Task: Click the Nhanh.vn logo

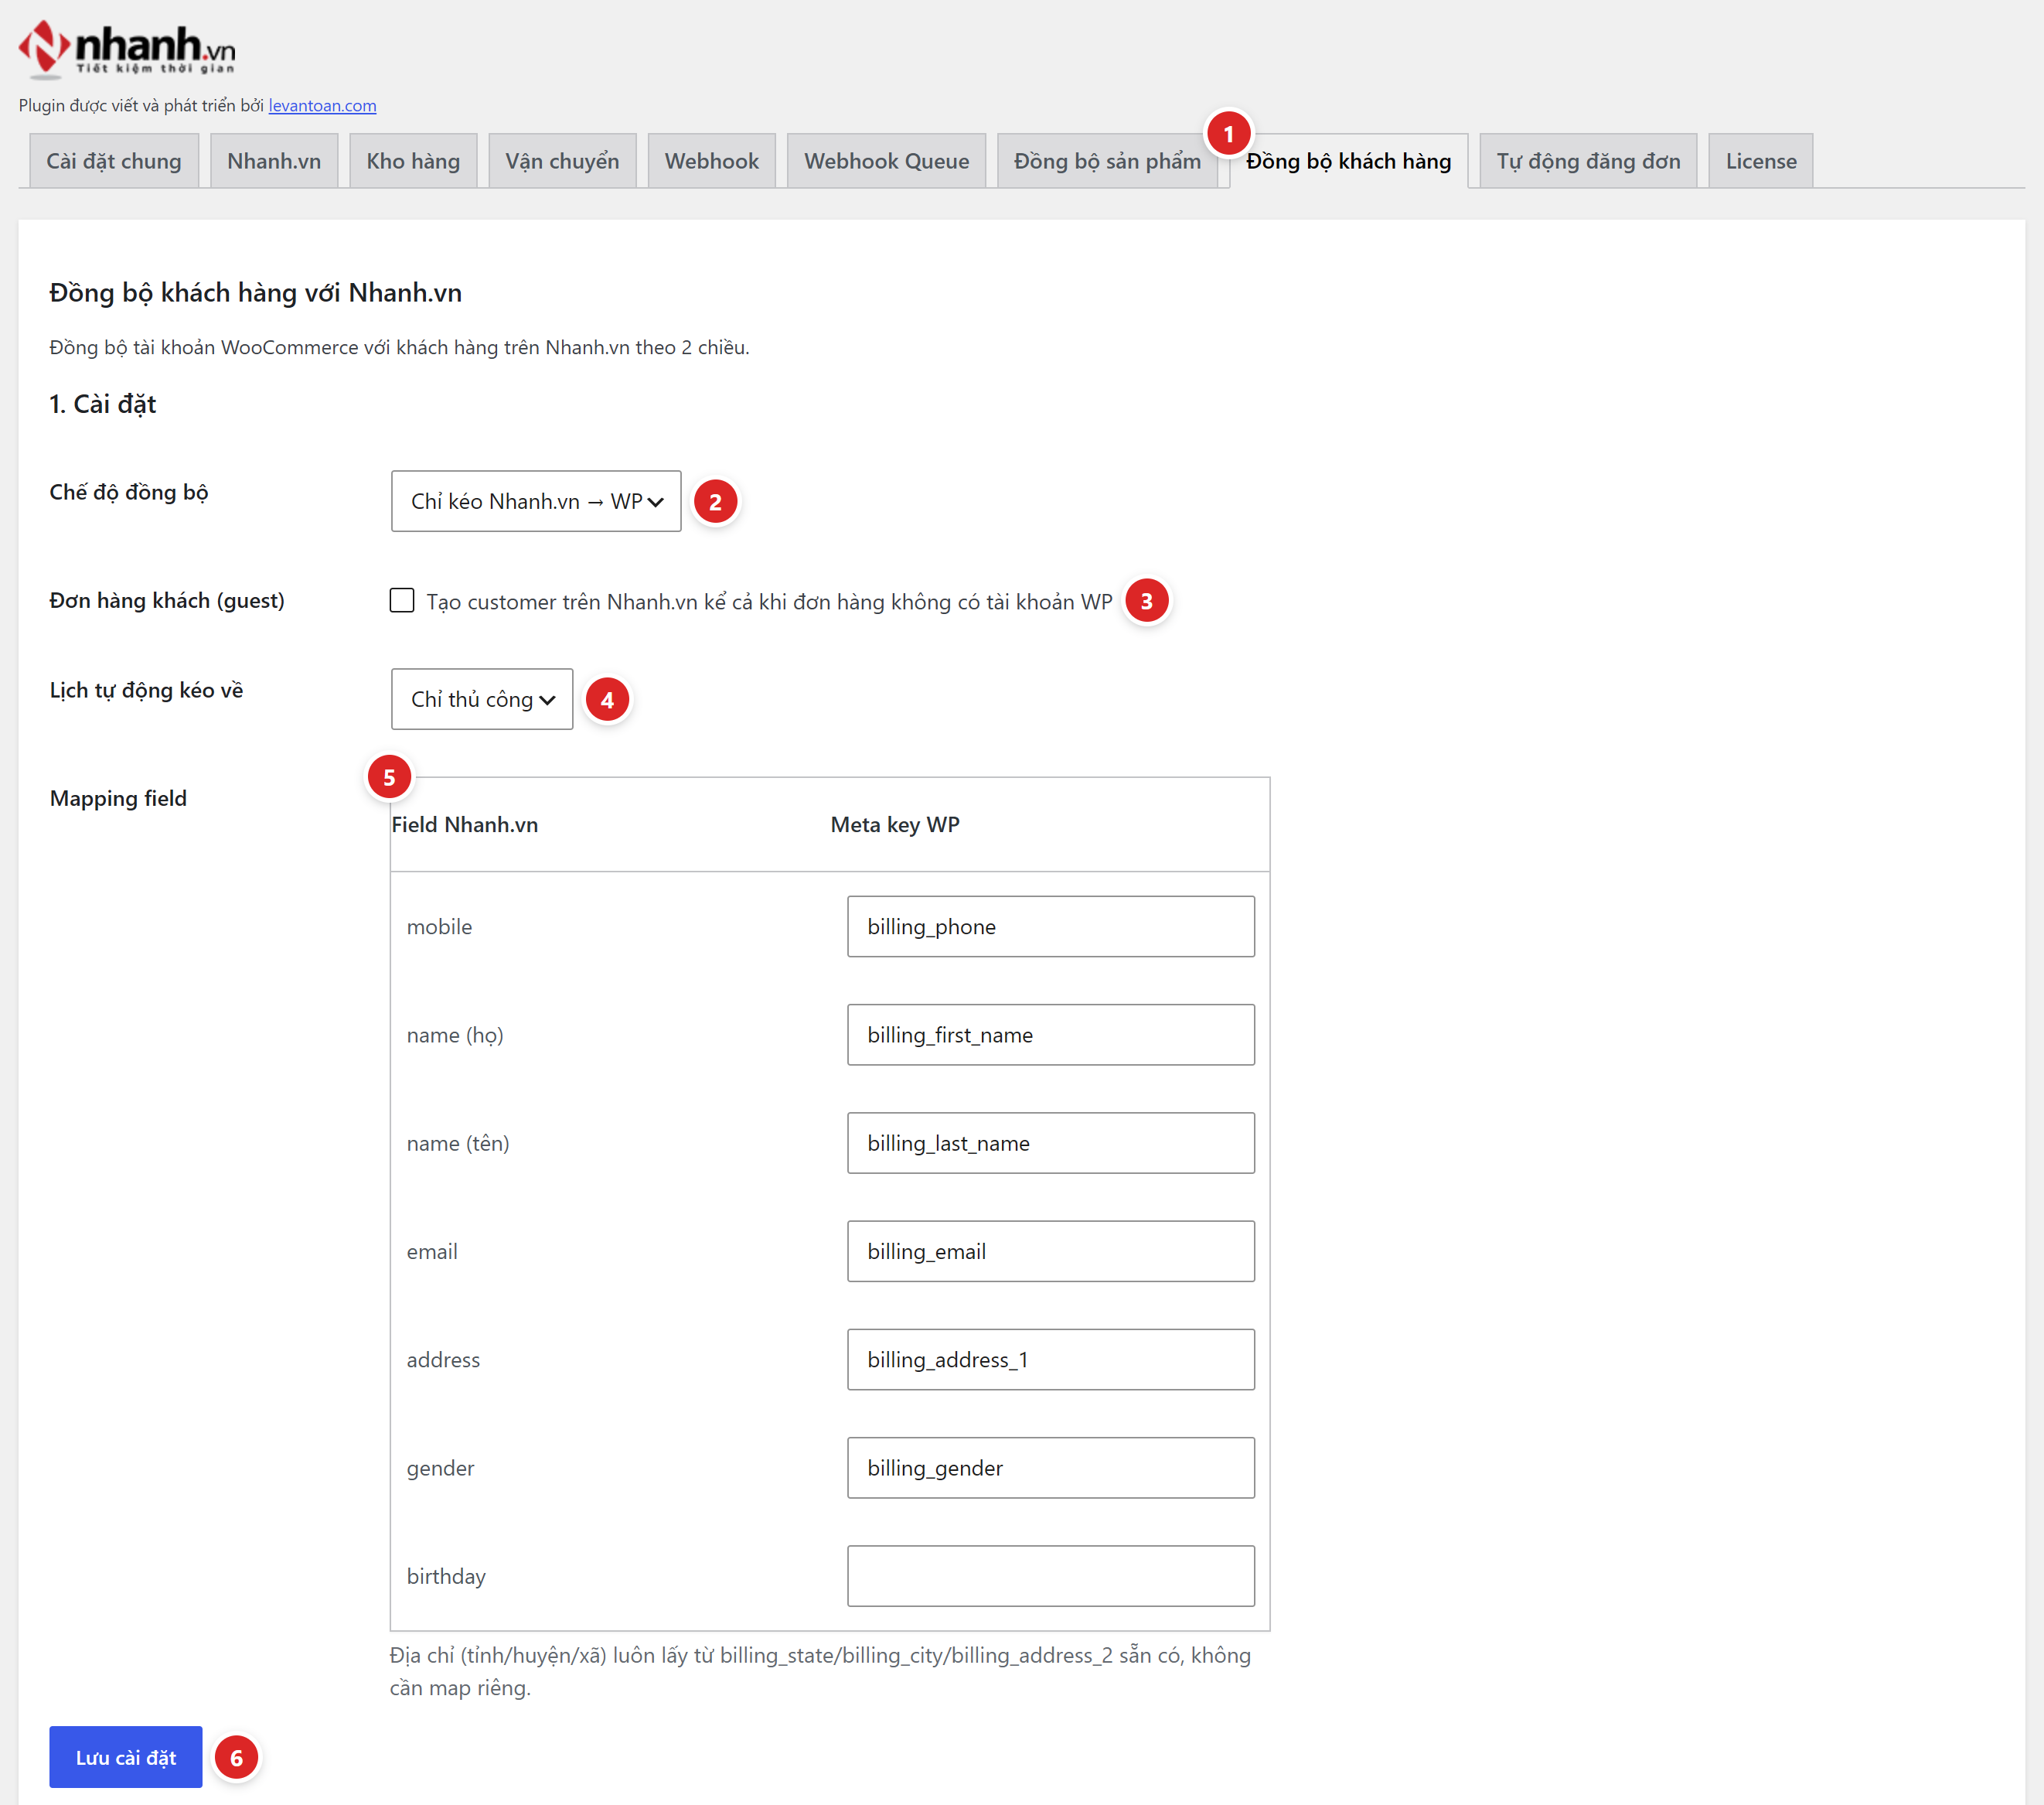Action: tap(127, 49)
